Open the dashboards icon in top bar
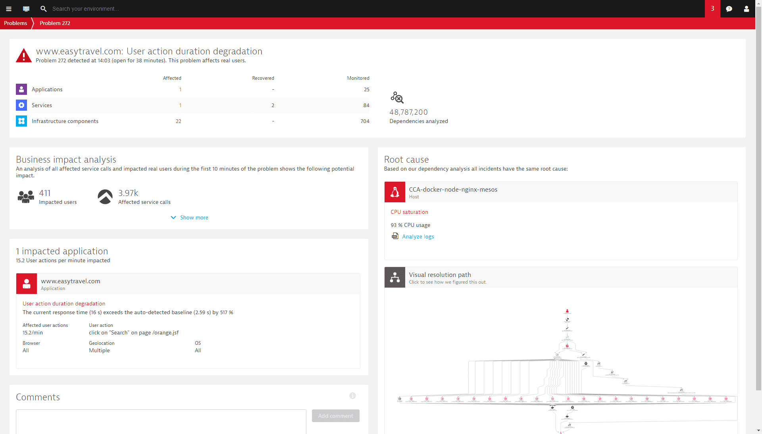Screen dimensions: 762x434 (x=26, y=9)
